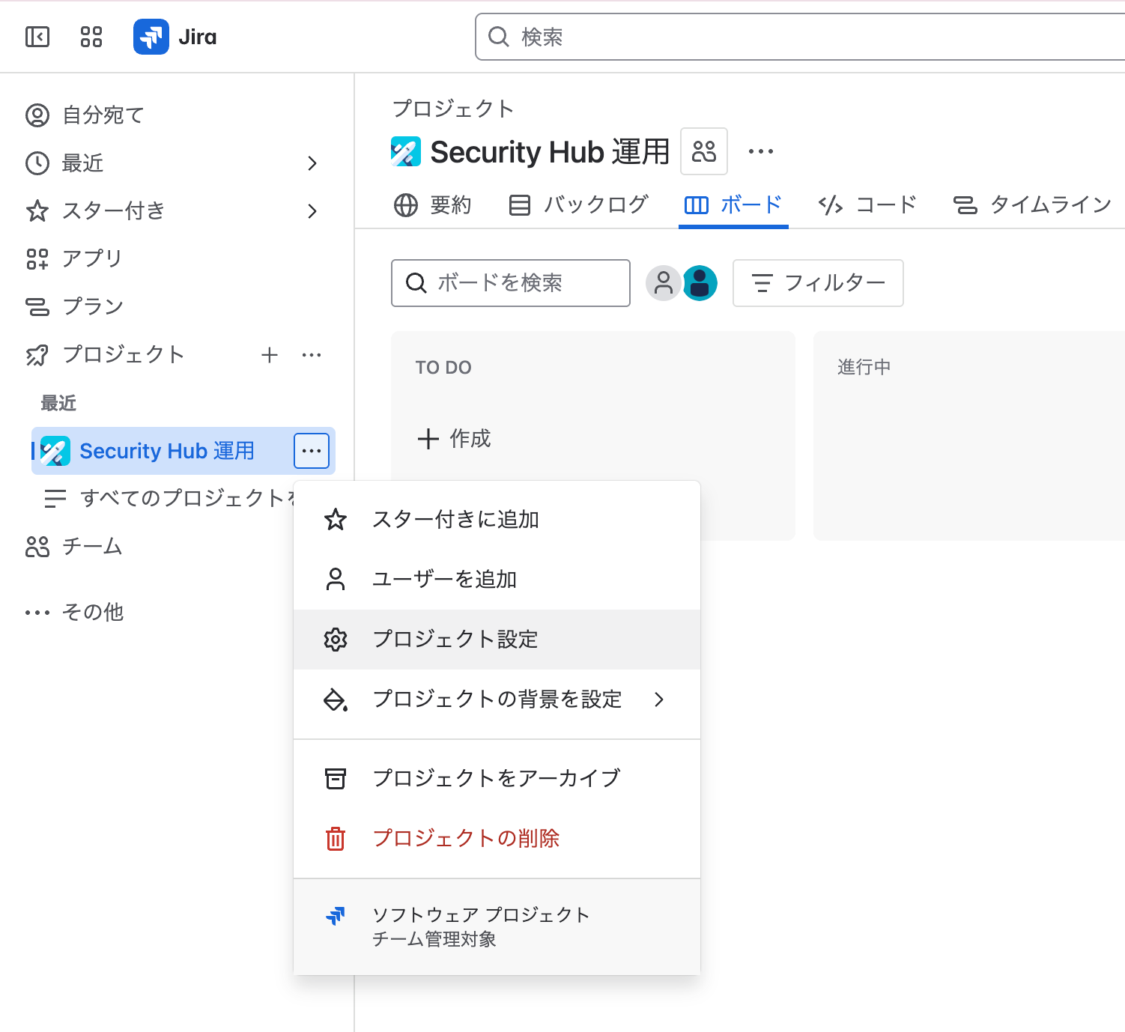
Task: Click the Jira logo
Action: point(175,37)
